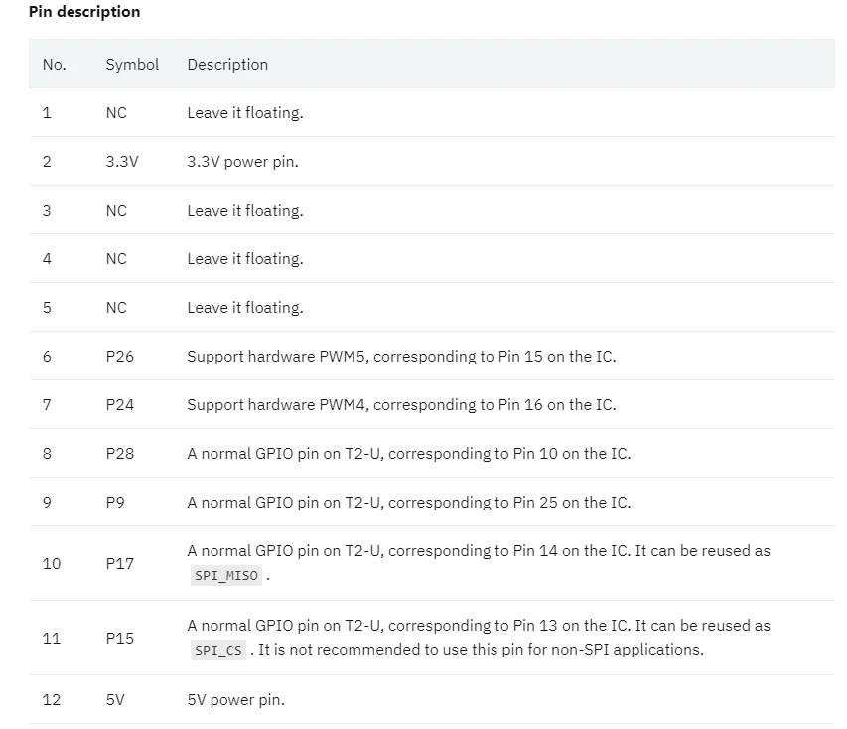
Task: Click the NC symbol in row 1
Action: pos(116,113)
